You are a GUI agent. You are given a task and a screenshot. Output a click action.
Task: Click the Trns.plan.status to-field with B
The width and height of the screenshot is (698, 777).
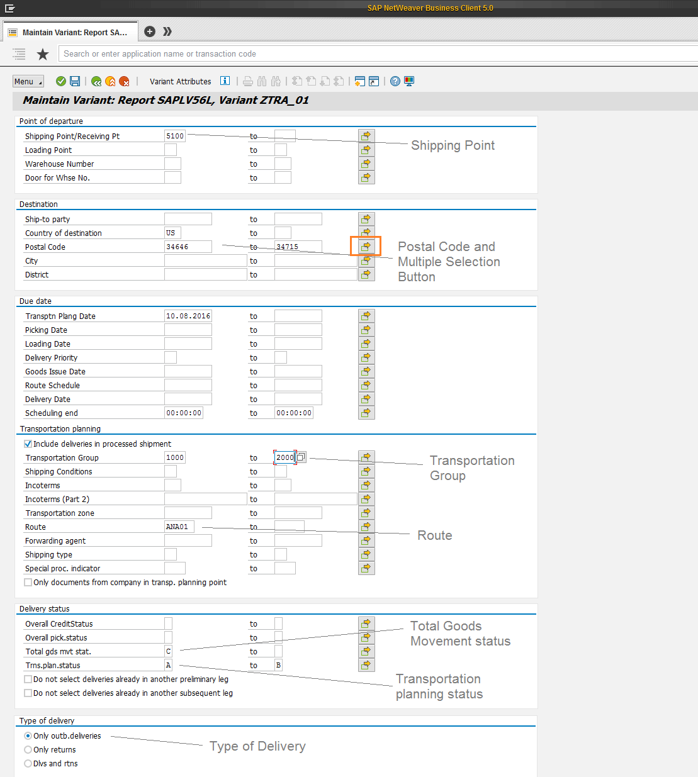coord(278,665)
